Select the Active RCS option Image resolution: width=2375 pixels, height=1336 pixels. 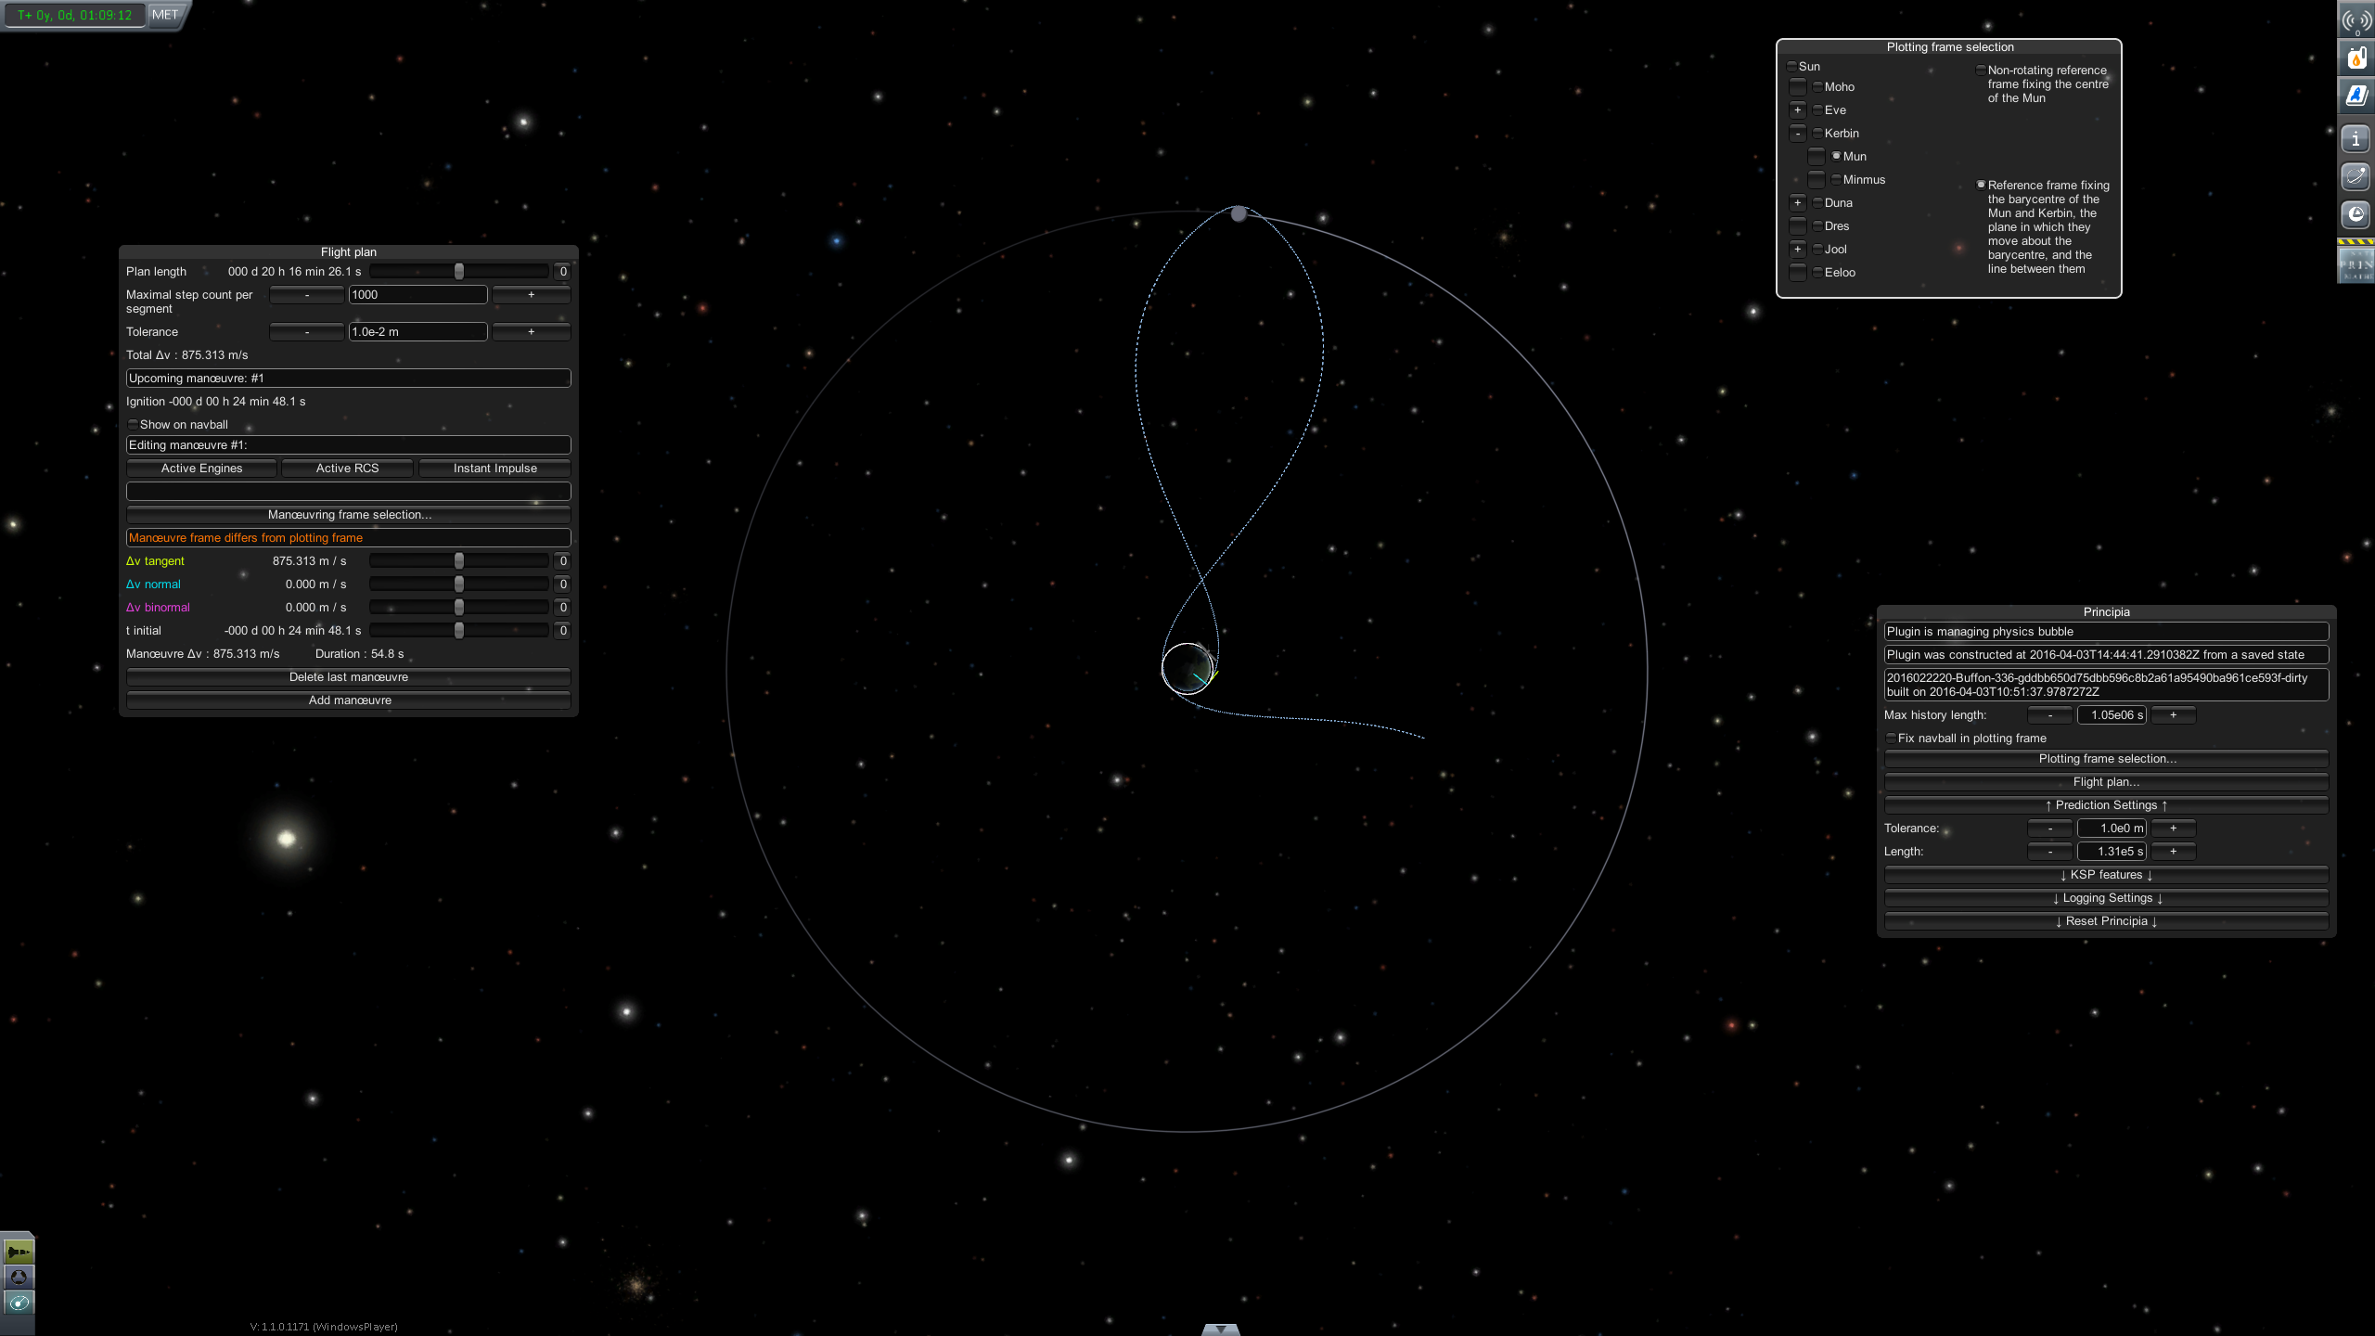[x=347, y=469]
